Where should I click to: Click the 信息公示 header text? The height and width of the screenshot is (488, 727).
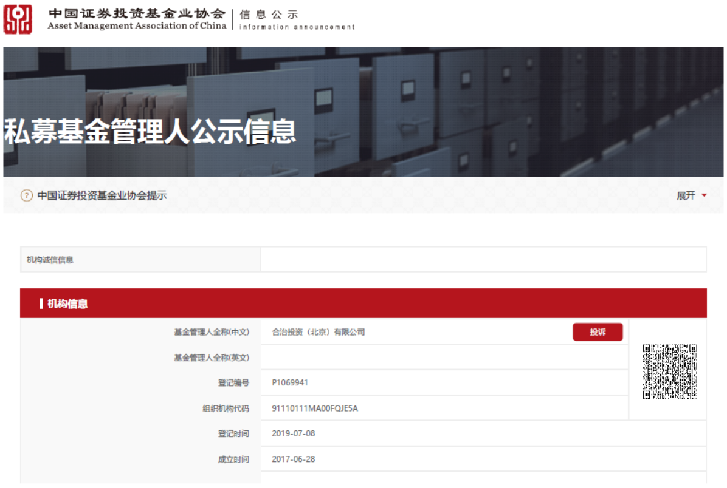pos(269,15)
